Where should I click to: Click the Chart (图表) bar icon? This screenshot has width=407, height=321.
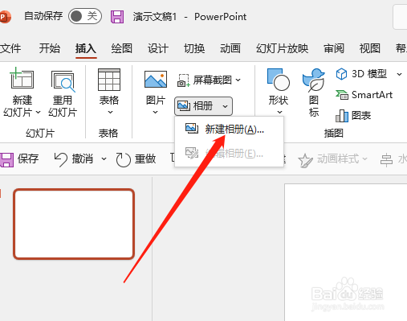342,116
